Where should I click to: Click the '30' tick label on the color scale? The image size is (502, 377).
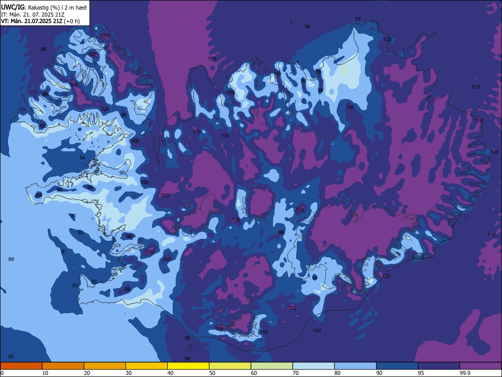129,373
